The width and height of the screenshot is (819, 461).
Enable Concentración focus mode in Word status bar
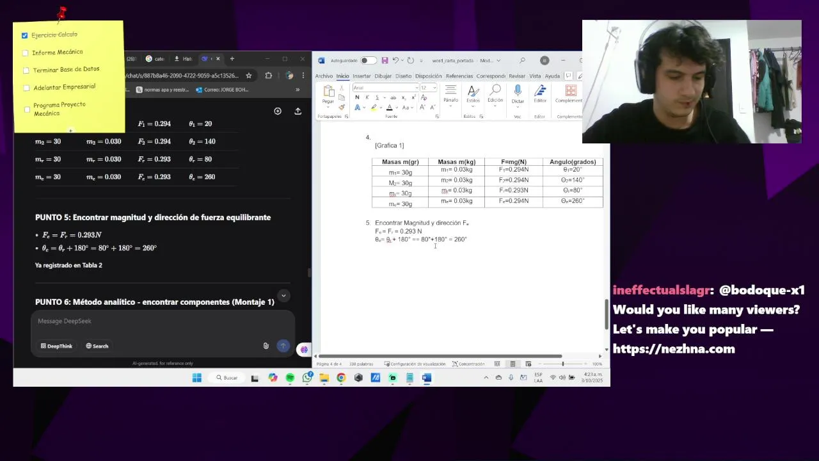pyautogui.click(x=468, y=364)
